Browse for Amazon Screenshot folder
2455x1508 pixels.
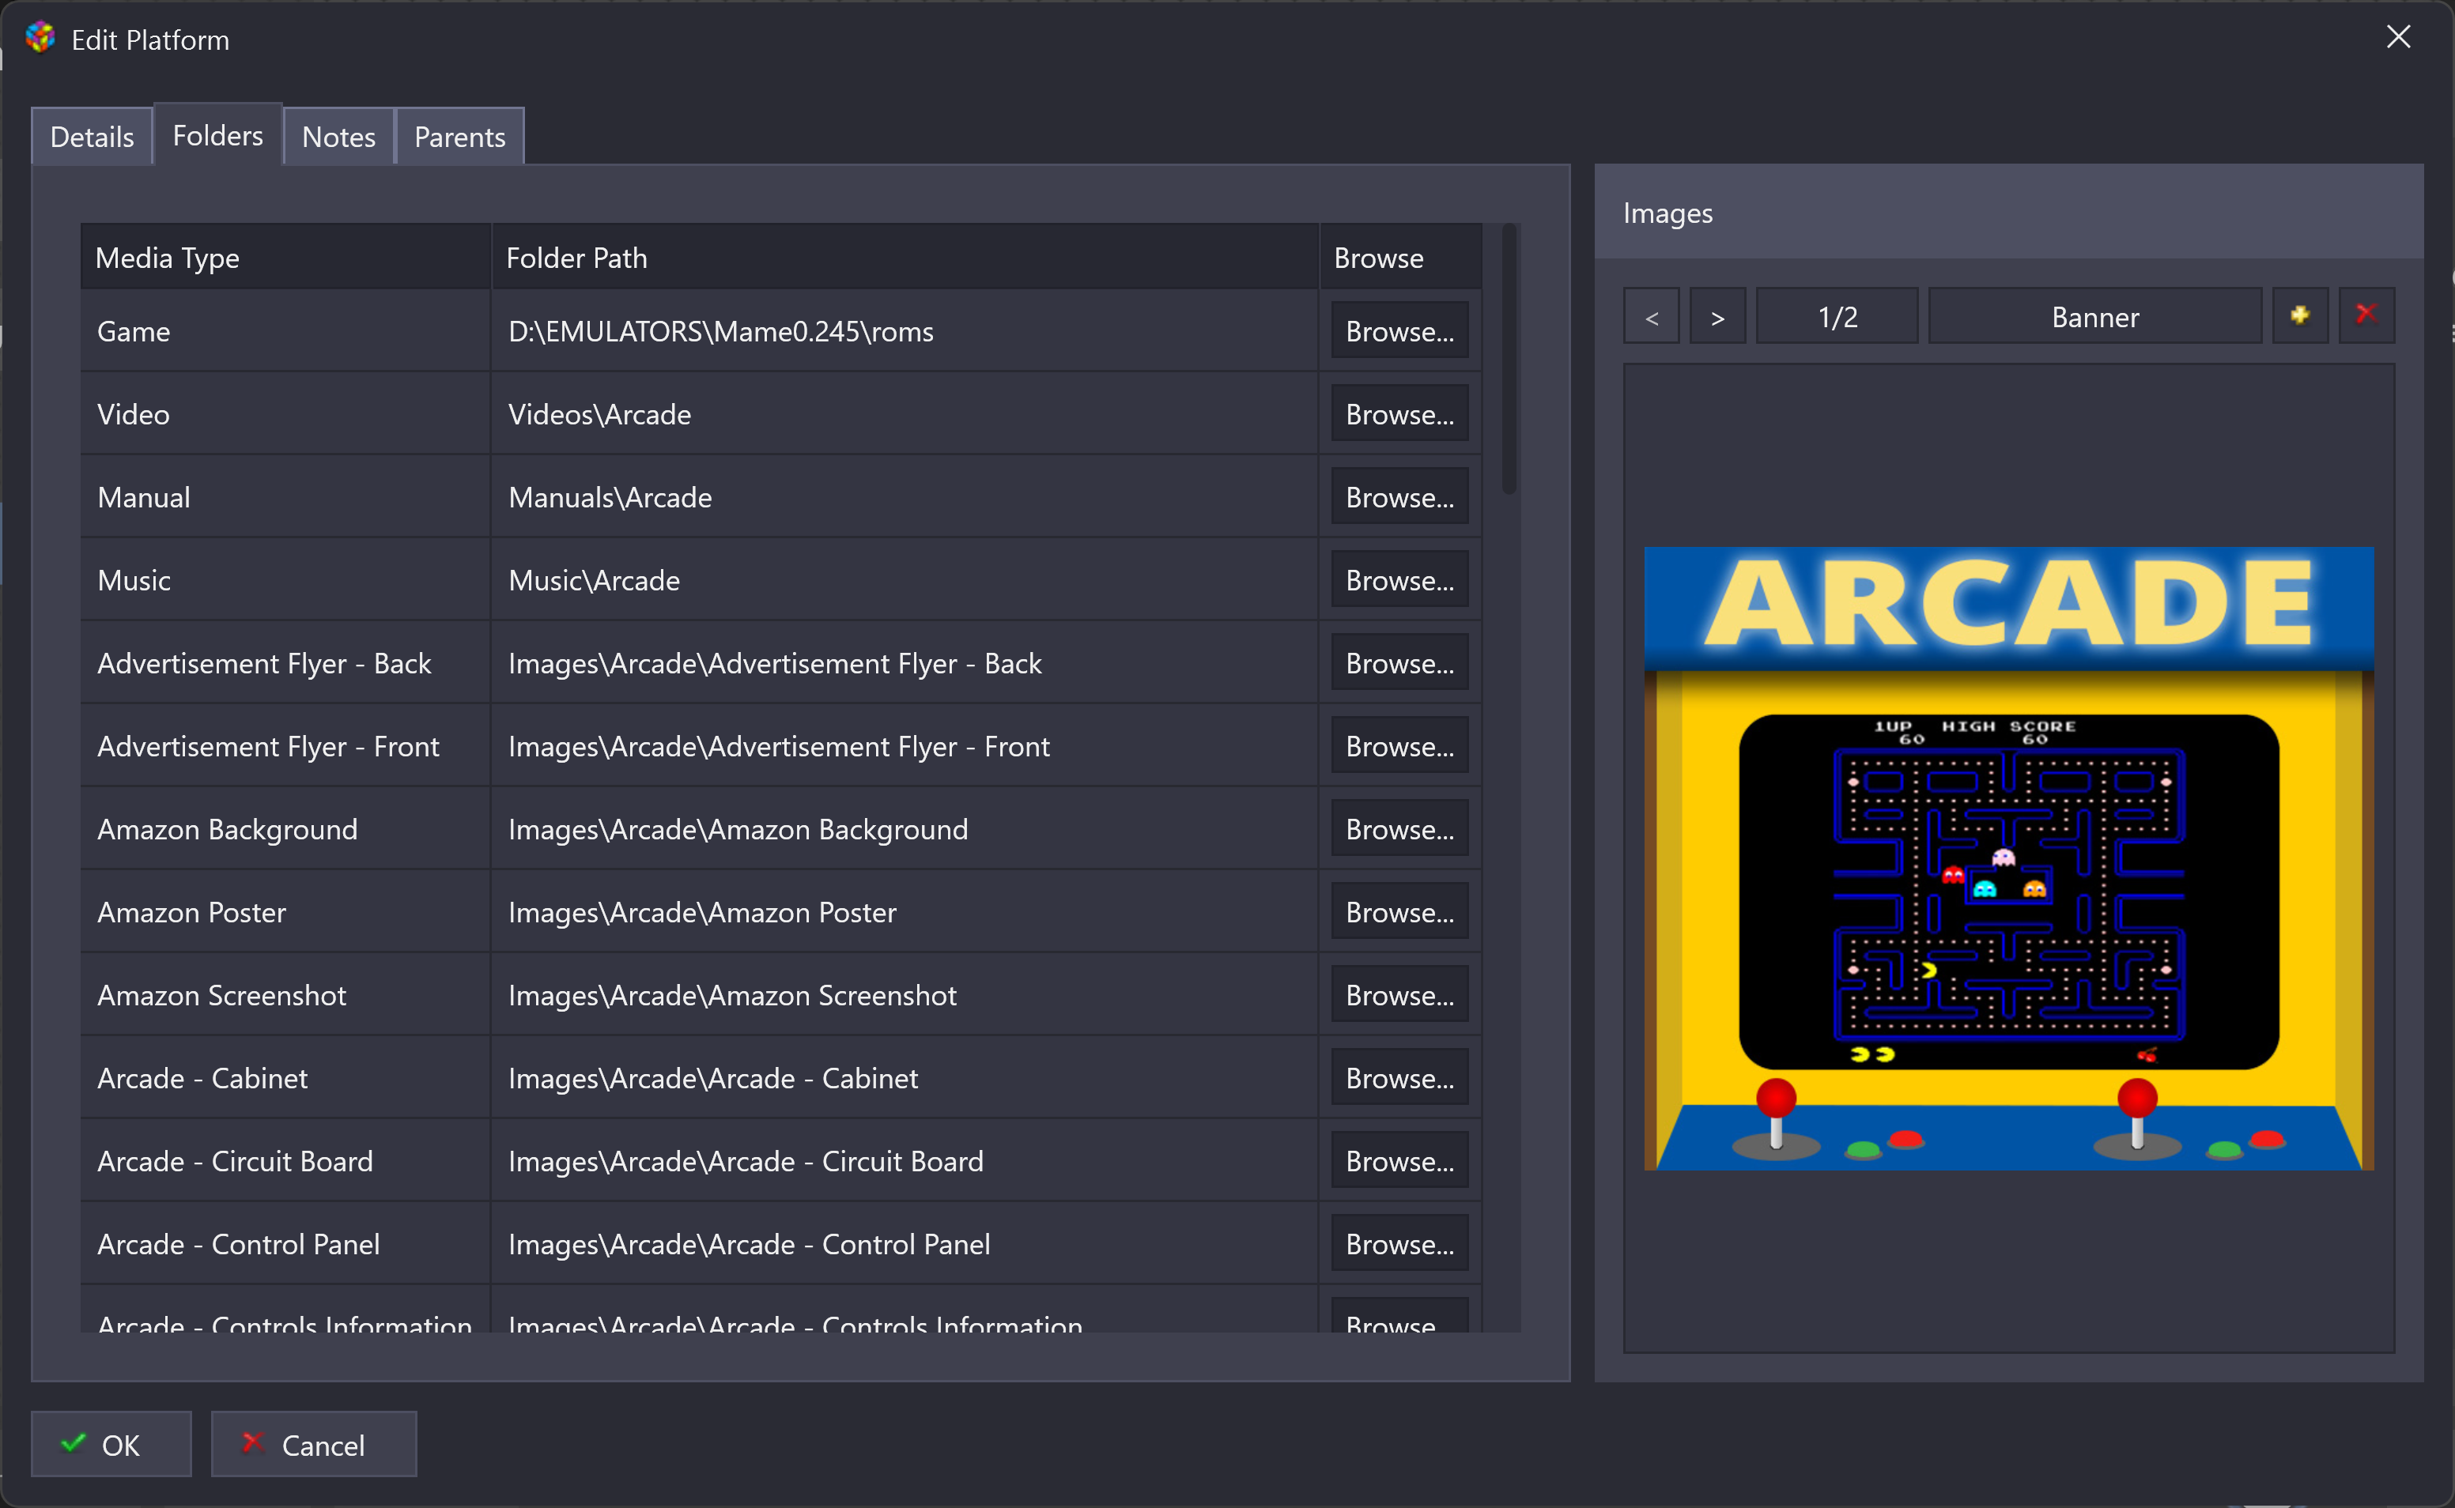click(1399, 994)
